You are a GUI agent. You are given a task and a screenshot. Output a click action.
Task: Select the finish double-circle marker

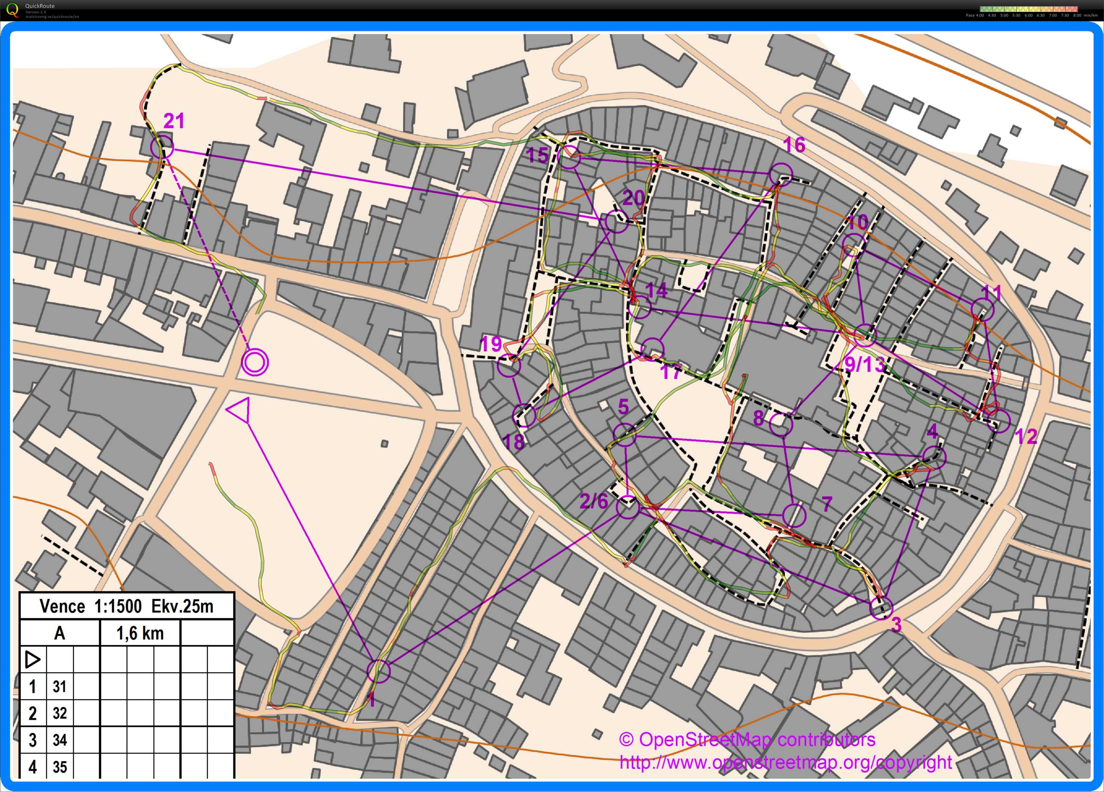coord(255,362)
